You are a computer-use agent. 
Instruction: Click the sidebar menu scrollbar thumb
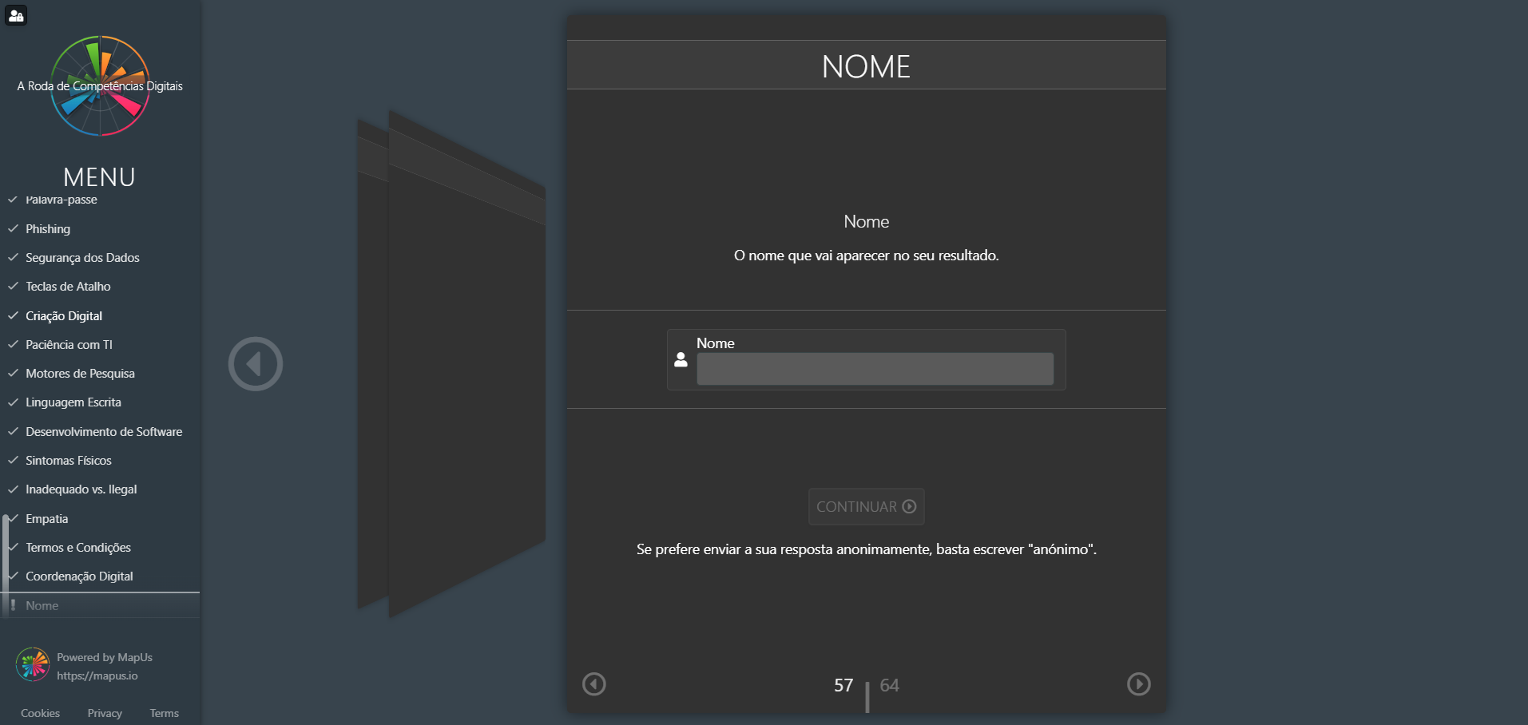(x=6, y=565)
